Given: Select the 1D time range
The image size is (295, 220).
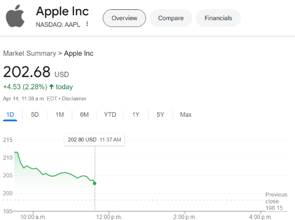Looking at the screenshot, I should (10, 114).
